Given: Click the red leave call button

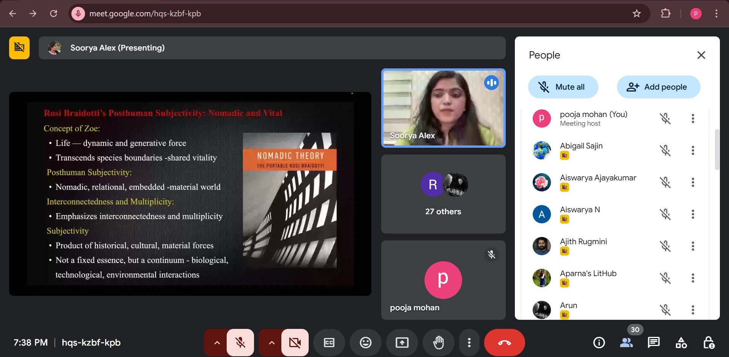Looking at the screenshot, I should point(504,343).
